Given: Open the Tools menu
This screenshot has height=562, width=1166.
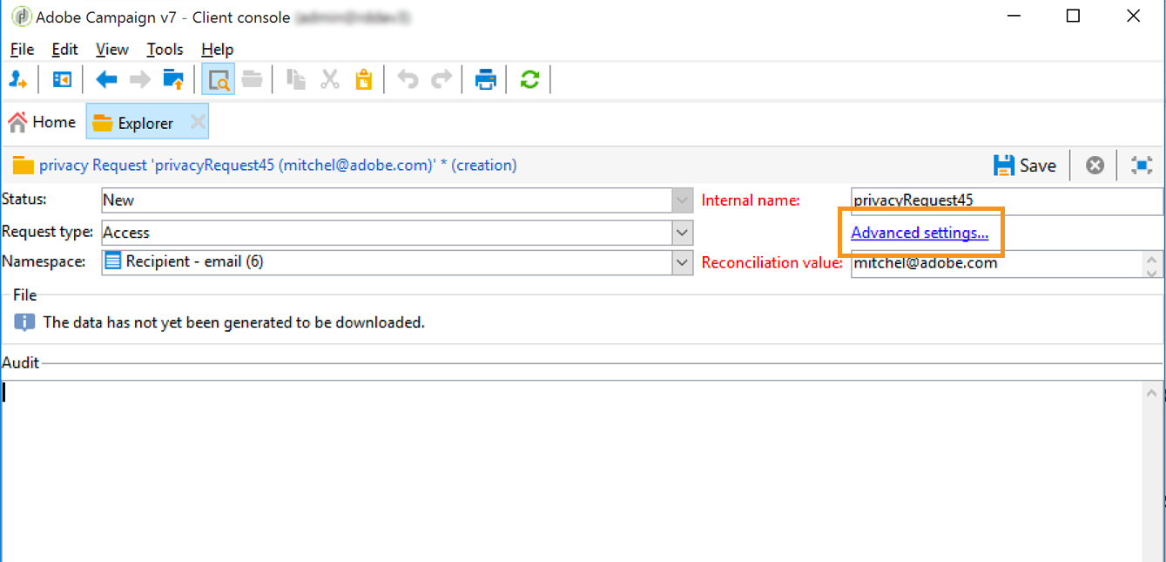Looking at the screenshot, I should pyautogui.click(x=165, y=50).
